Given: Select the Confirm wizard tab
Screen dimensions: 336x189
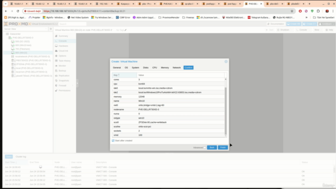Looking at the screenshot, I should pyautogui.click(x=188, y=68).
